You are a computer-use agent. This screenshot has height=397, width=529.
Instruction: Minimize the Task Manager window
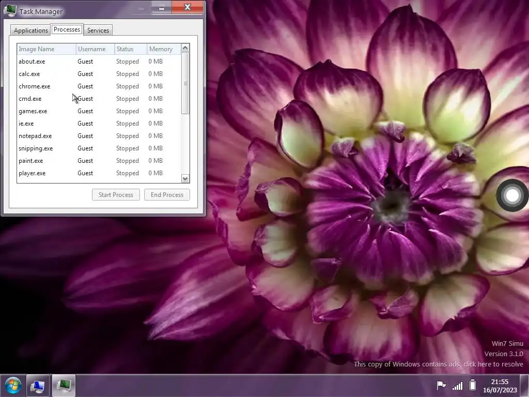[162, 7]
